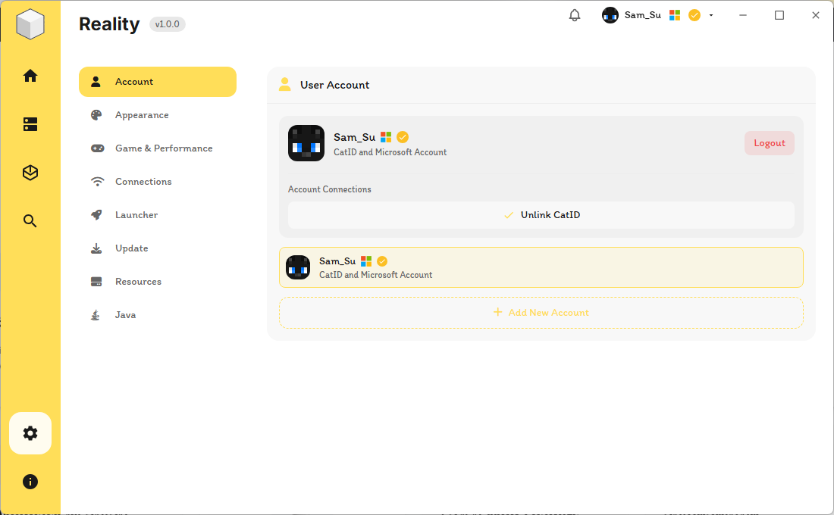Image resolution: width=834 pixels, height=515 pixels.
Task: Click the info circle icon
Action: pos(30,482)
